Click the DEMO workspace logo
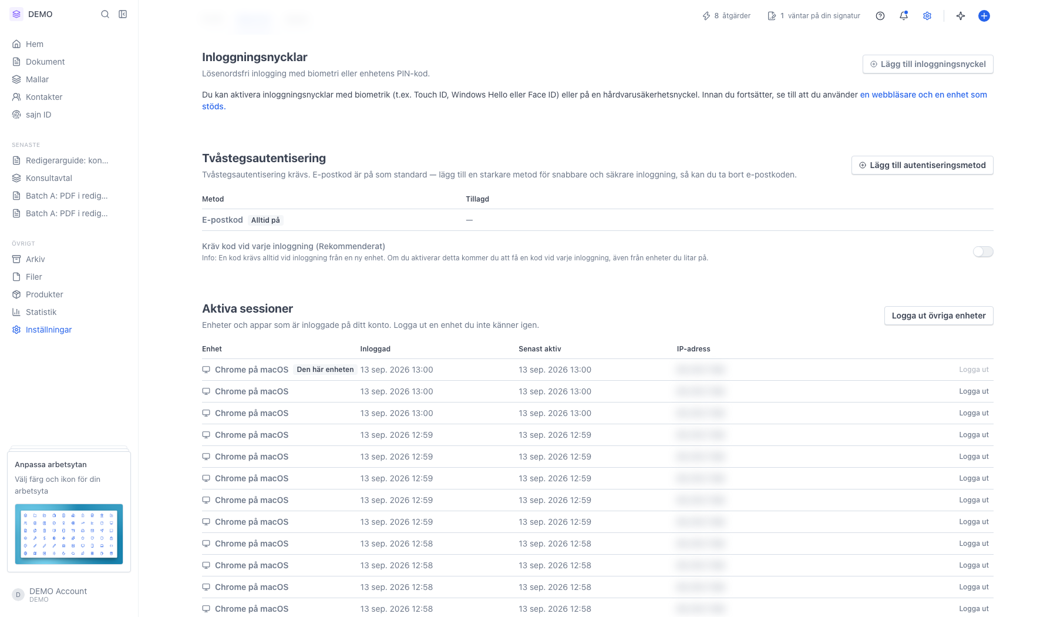 click(16, 14)
